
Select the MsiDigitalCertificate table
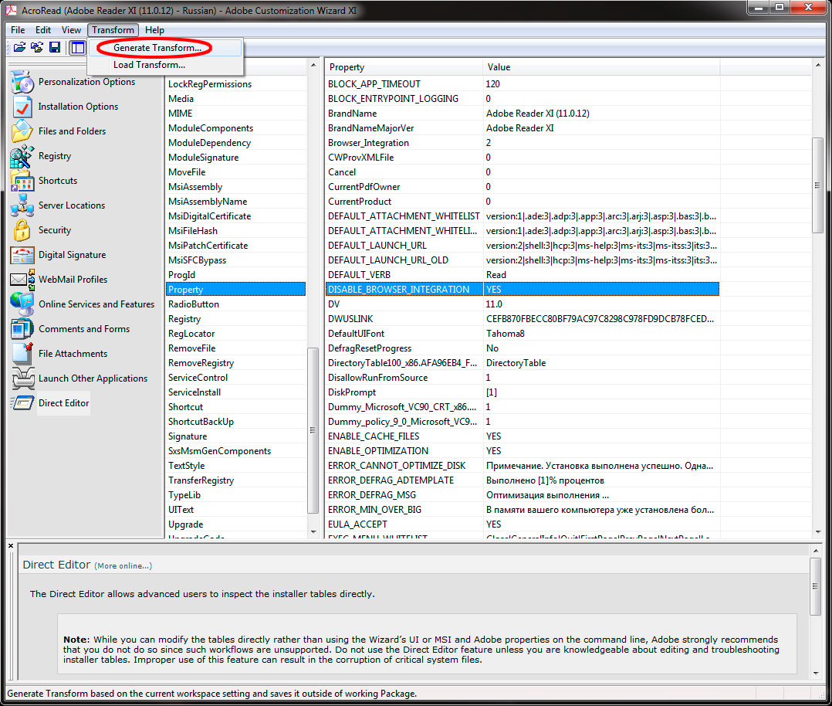[235, 216]
